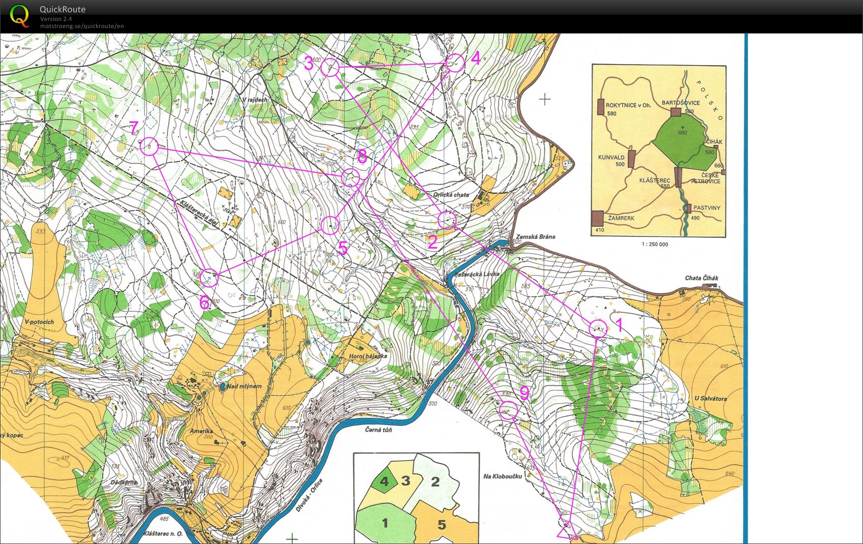Open the matstroeng.se/quickroute/en link
The height and width of the screenshot is (544, 863).
click(82, 26)
